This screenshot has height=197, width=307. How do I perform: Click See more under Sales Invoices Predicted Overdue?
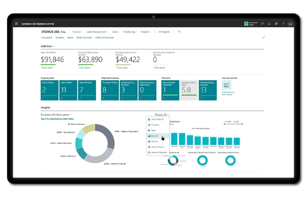[159, 68]
